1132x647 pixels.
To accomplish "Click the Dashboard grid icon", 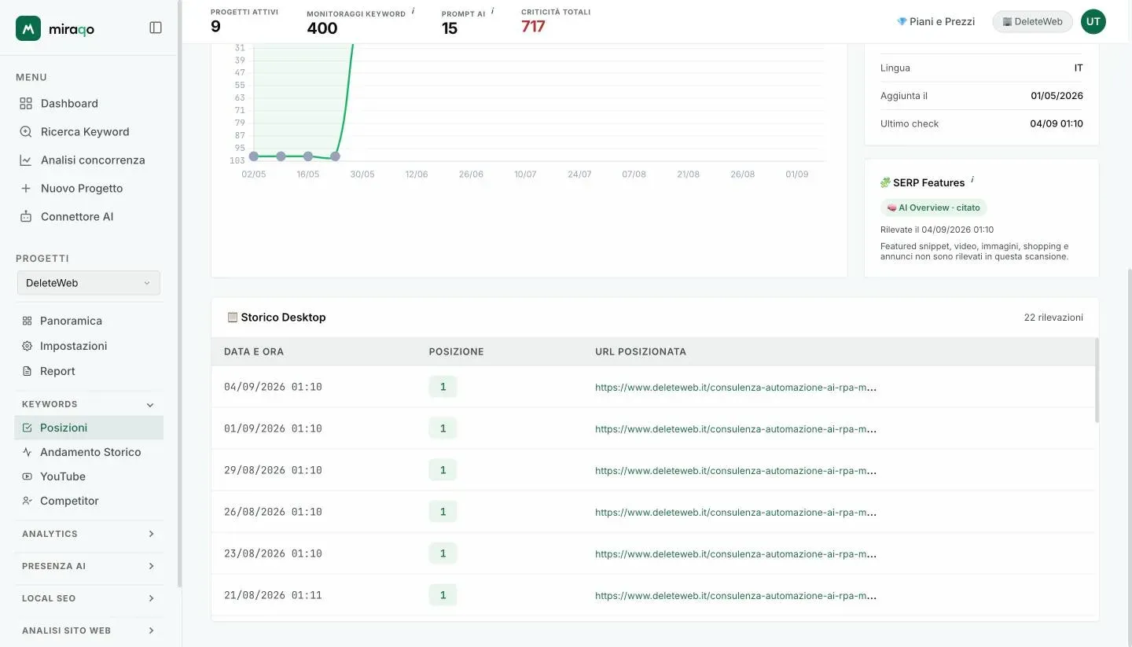I will [26, 104].
